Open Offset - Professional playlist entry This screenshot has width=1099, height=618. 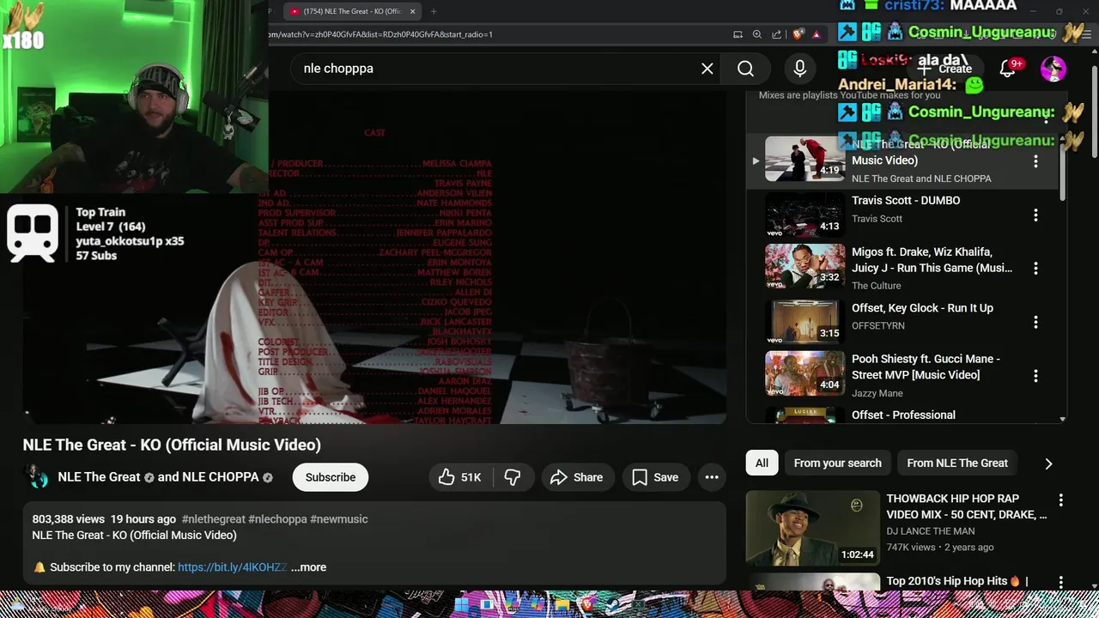click(x=903, y=415)
